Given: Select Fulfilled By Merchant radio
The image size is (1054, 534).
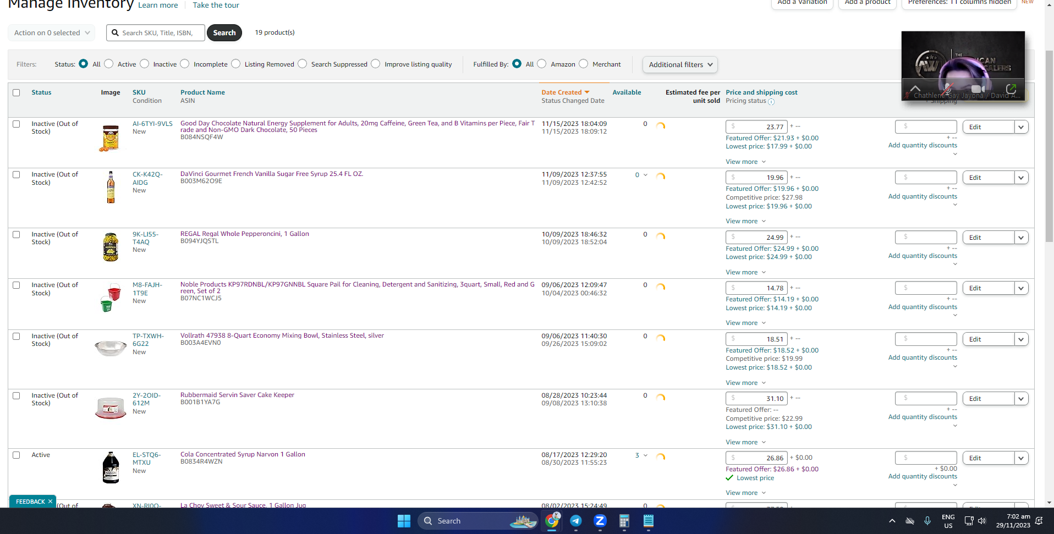Looking at the screenshot, I should pyautogui.click(x=584, y=64).
